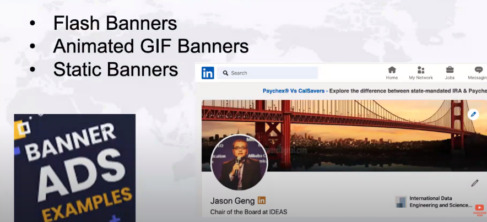This screenshot has width=487, height=222.
Task: Click the 'Static Banners' bullet text
Action: (x=116, y=69)
